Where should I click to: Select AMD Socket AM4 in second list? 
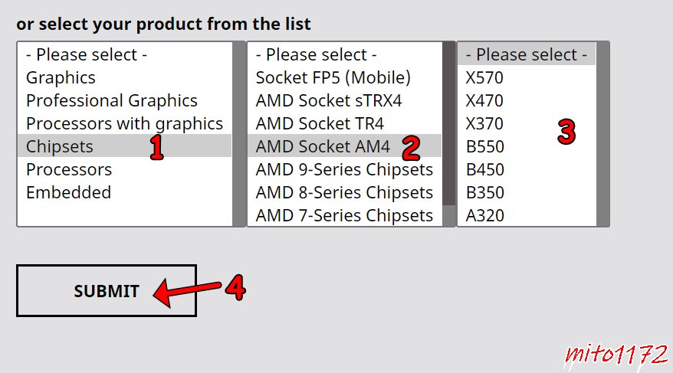[345, 146]
